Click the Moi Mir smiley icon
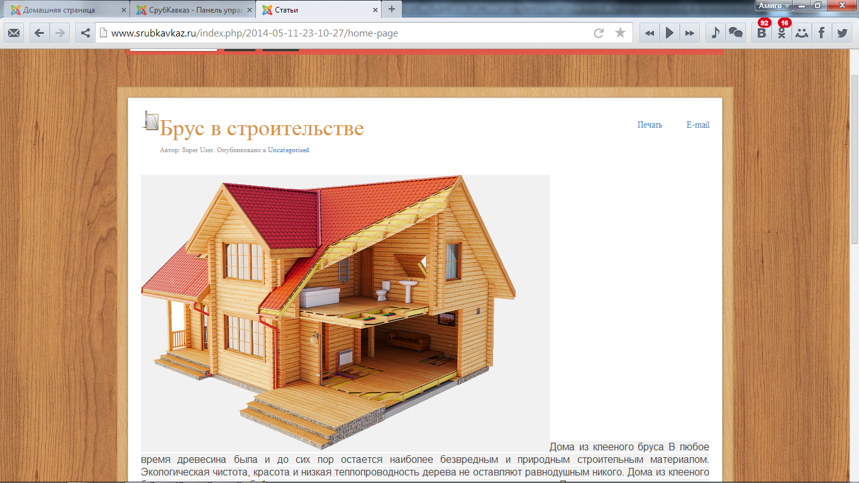The height and width of the screenshot is (483, 859). [801, 33]
